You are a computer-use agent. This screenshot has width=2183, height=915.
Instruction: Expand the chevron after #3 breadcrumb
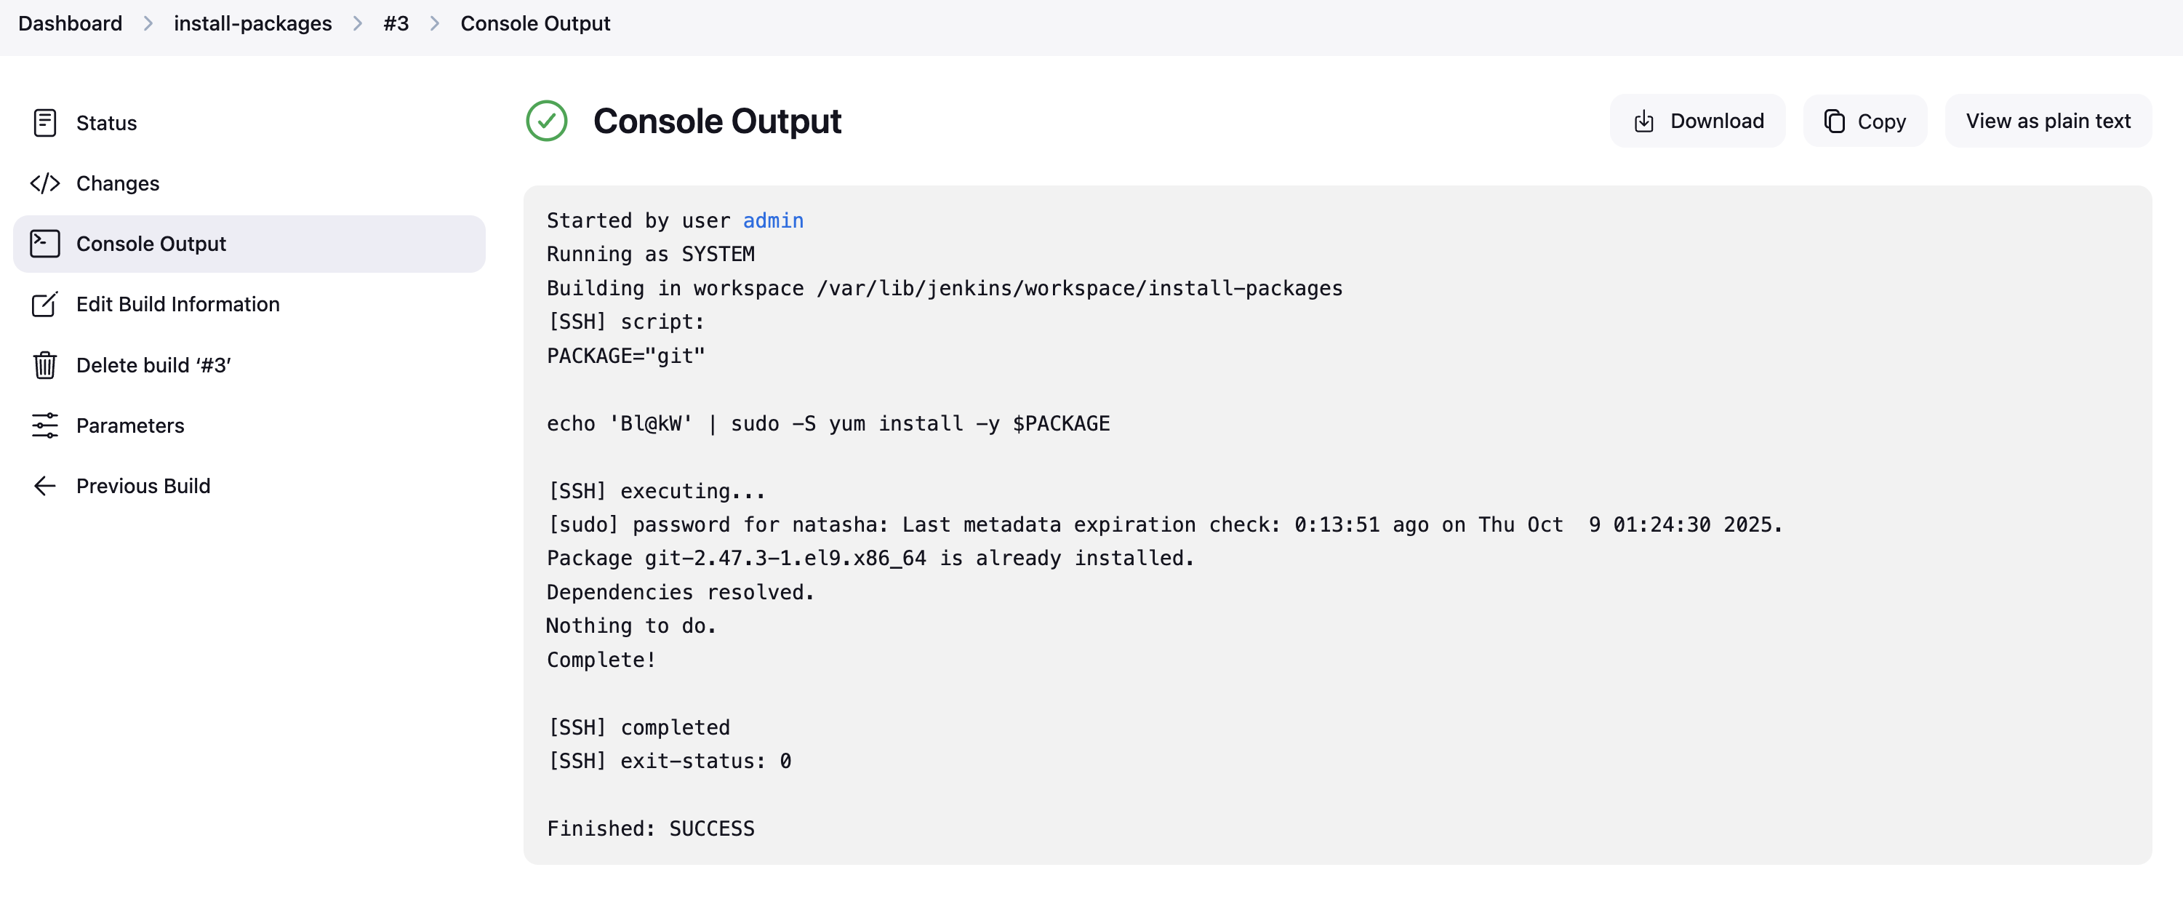click(435, 24)
